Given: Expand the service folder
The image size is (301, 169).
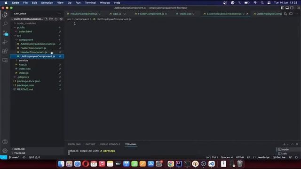Looking at the screenshot, I should (x=23, y=61).
